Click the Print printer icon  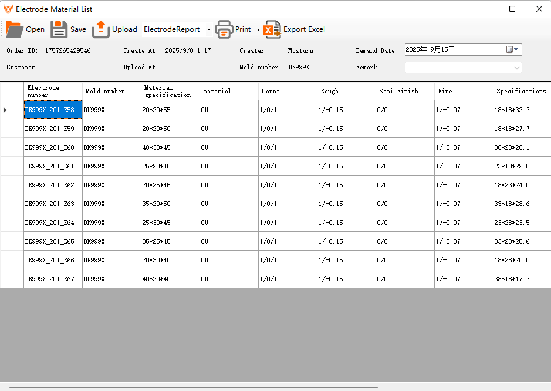[x=224, y=29]
